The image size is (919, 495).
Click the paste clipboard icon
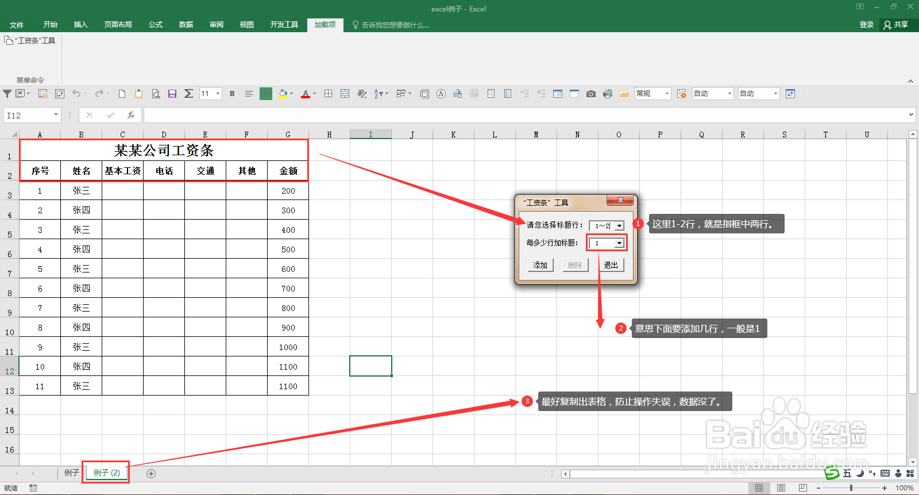click(138, 94)
